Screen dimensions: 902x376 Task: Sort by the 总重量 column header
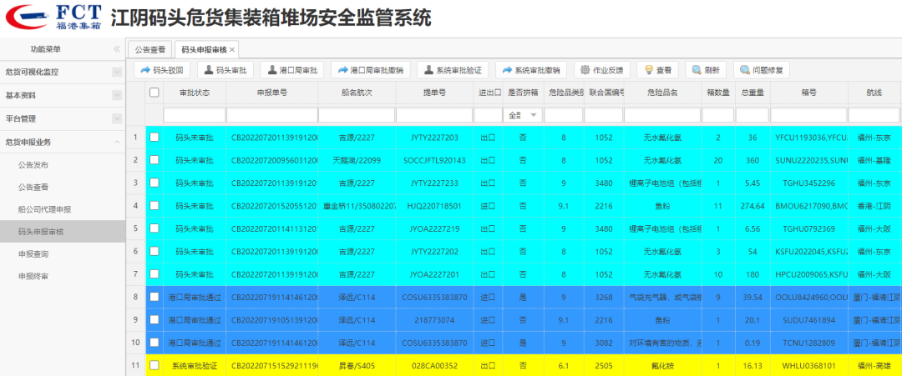coord(753,93)
